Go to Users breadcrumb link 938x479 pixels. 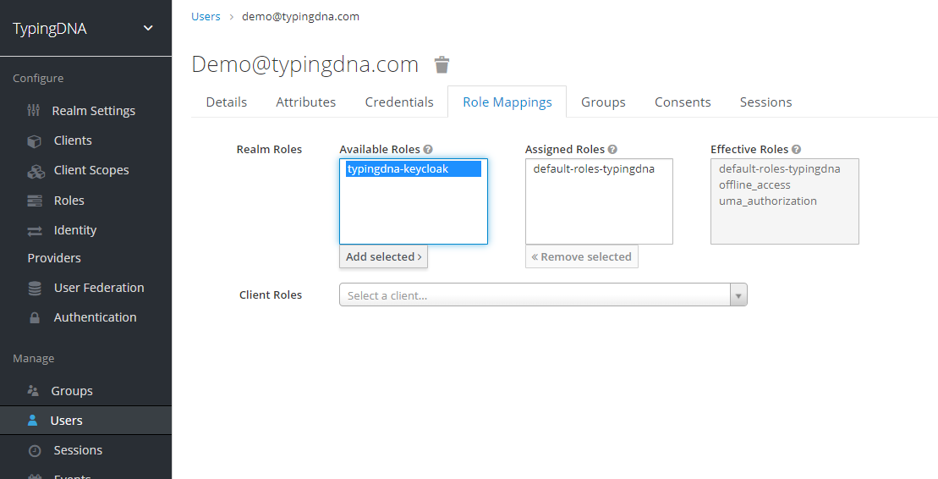point(206,17)
